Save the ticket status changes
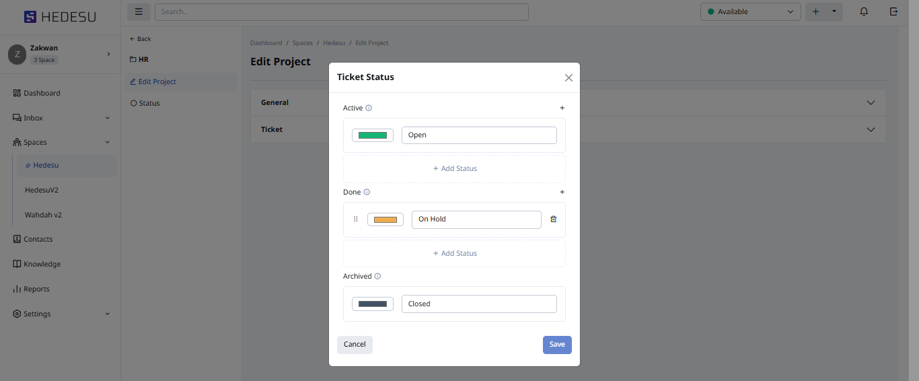Viewport: 919px width, 381px height. point(557,345)
